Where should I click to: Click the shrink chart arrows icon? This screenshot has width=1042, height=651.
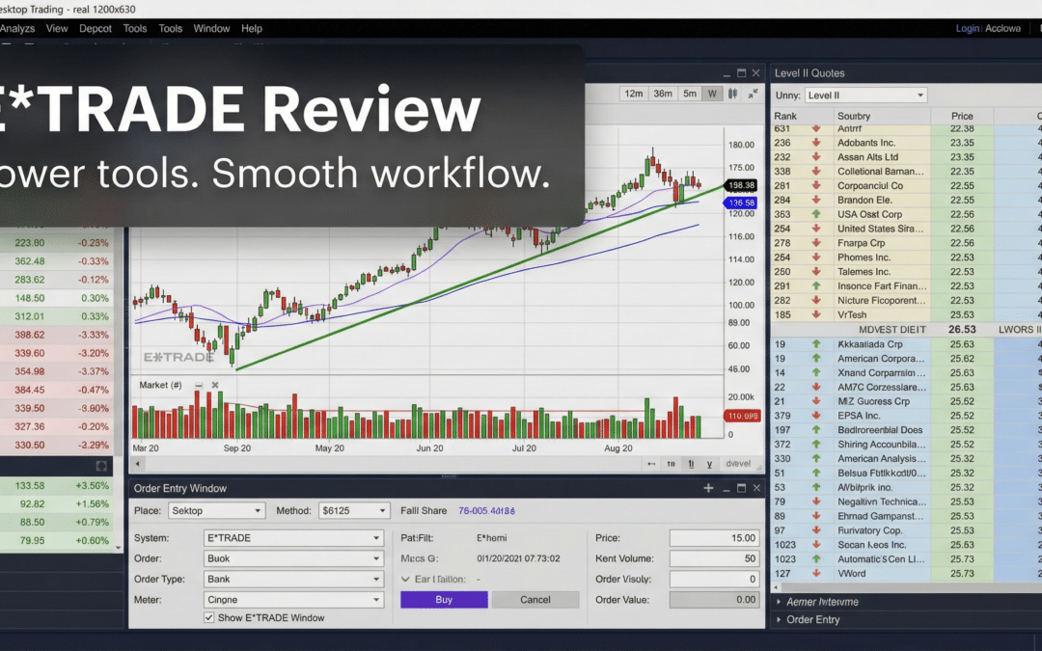(x=753, y=94)
